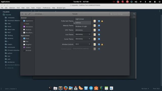Open System Settings switch icon in dock
The height and width of the screenshot is (91, 162).
[x=111, y=88]
